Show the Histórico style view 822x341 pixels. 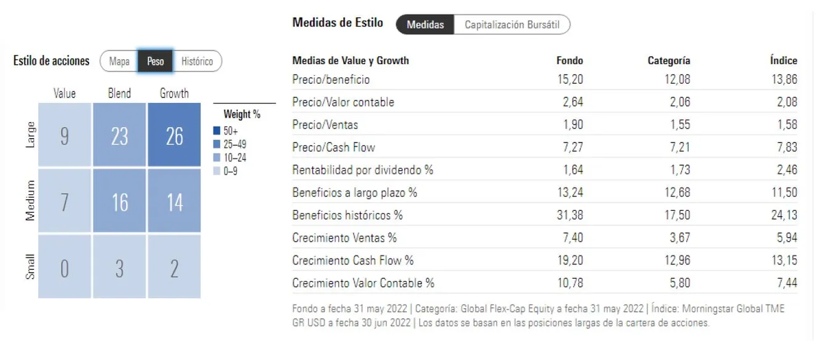(197, 61)
